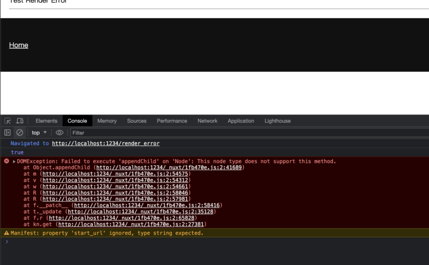Clear the console with the ban icon
429x265 pixels.
pyautogui.click(x=20, y=132)
